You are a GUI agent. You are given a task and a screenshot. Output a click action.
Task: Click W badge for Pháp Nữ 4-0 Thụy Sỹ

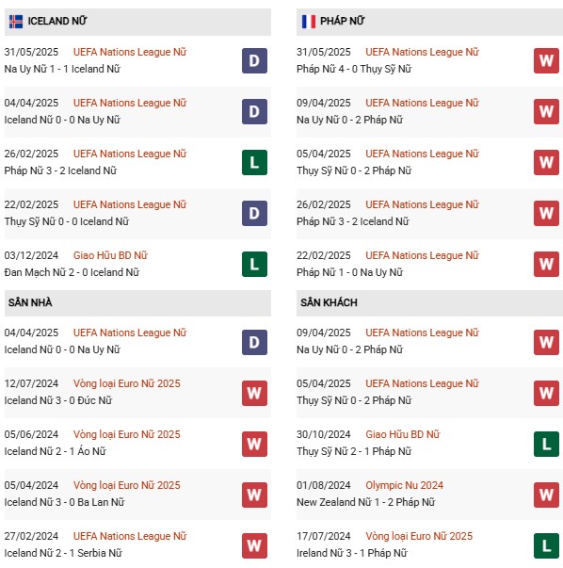[x=546, y=61]
